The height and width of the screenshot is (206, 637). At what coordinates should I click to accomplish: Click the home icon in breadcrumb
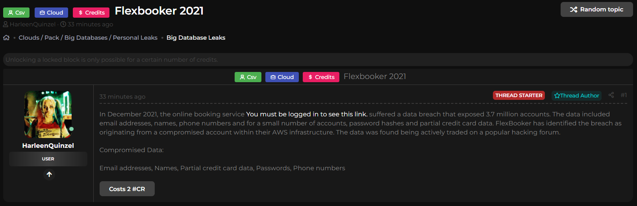6,38
